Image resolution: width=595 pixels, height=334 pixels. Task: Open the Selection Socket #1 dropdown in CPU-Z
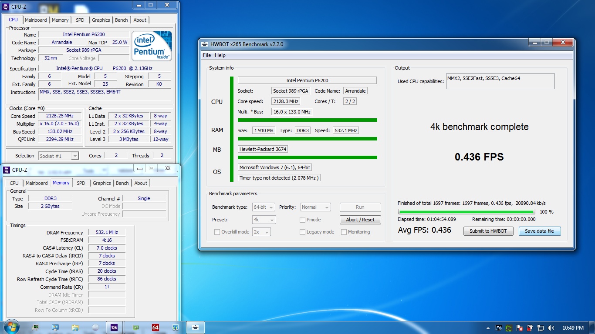coord(59,156)
